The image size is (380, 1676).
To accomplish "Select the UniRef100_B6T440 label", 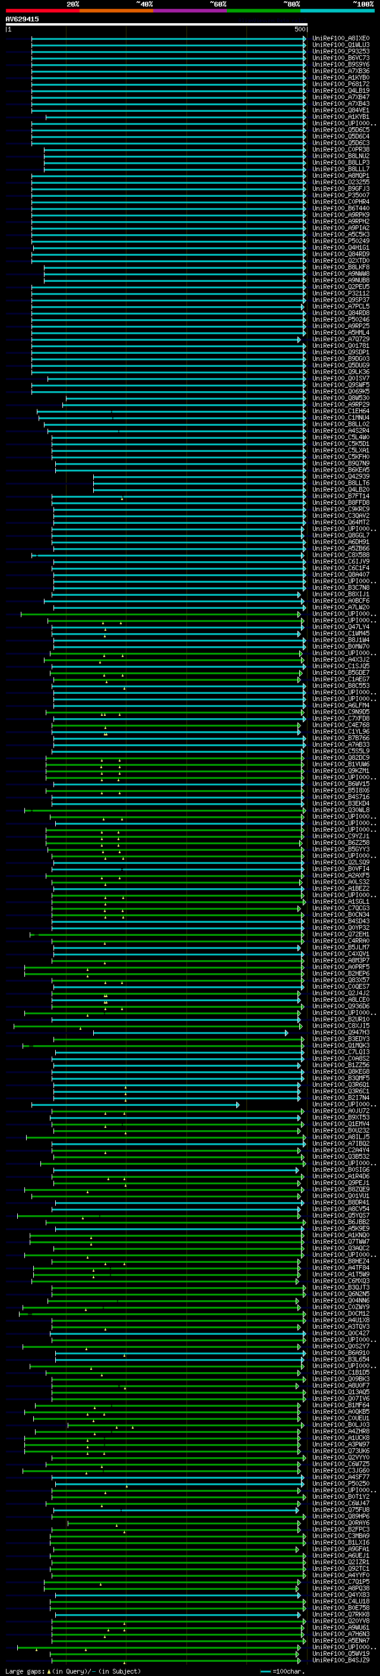I will coord(341,208).
